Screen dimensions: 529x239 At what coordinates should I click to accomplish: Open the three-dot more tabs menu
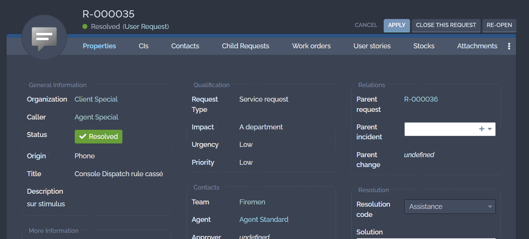509,46
